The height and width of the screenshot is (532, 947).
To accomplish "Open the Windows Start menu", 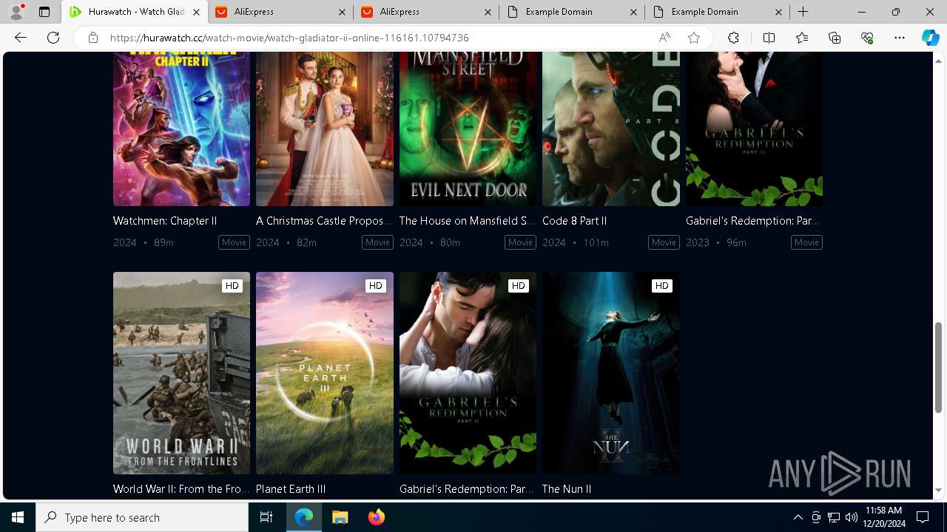I will pyautogui.click(x=18, y=518).
